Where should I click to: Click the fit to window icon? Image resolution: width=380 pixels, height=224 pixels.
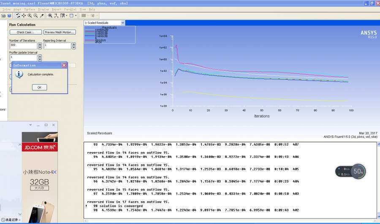pyautogui.click(x=50, y=16)
